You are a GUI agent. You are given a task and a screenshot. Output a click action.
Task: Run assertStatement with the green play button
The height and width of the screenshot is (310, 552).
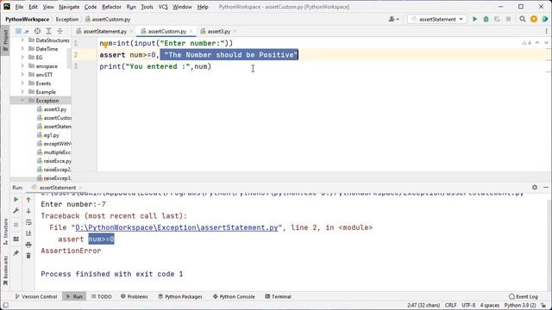point(474,19)
